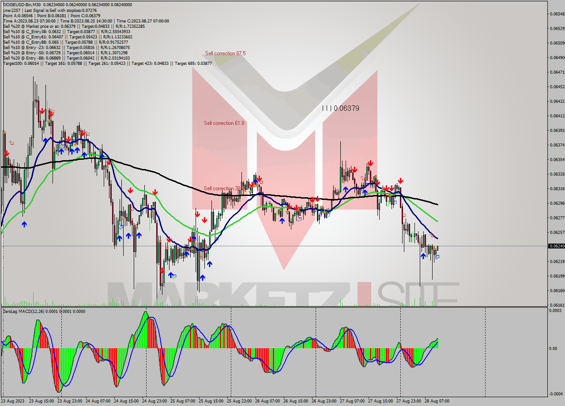The image size is (565, 406).
Task: Click the 'Target100: 0.06014' targets line
Action: coord(107,63)
